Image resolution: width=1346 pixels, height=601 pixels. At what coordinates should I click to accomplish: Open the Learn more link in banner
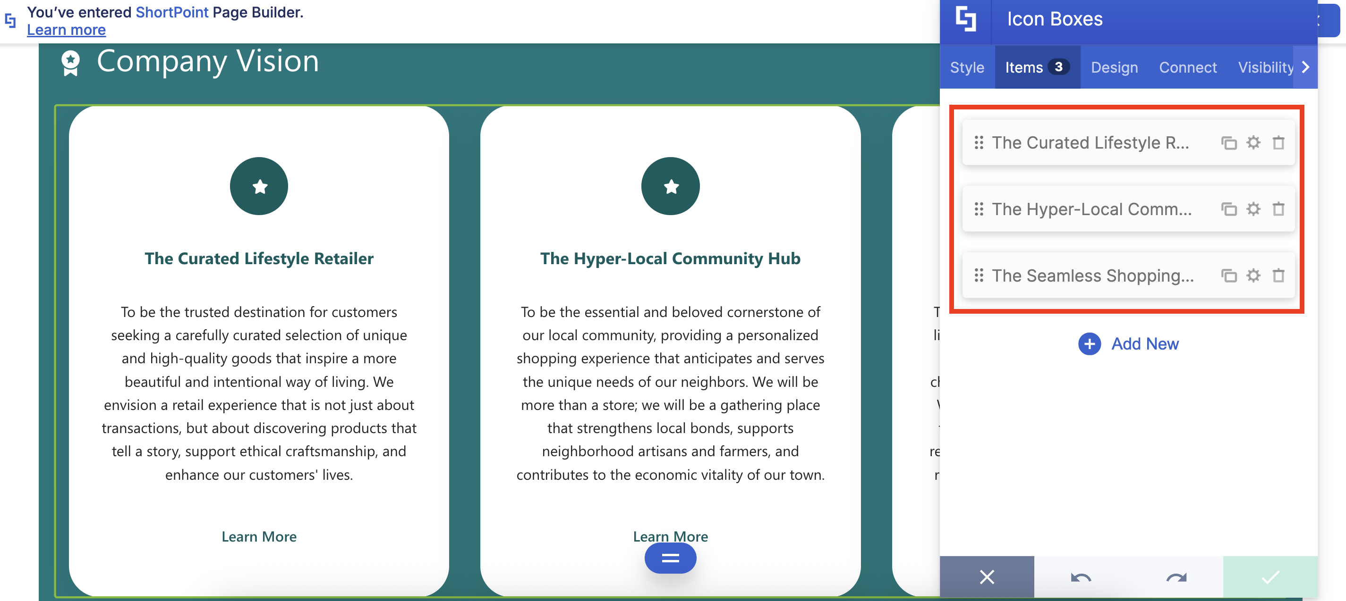(x=67, y=30)
